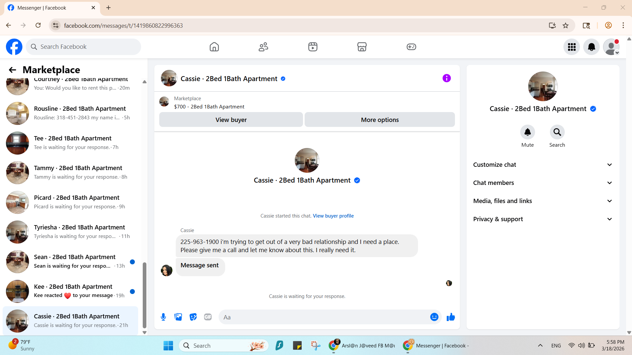Select Cassie conversation in list
This screenshot has height=355, width=632.
71,321
